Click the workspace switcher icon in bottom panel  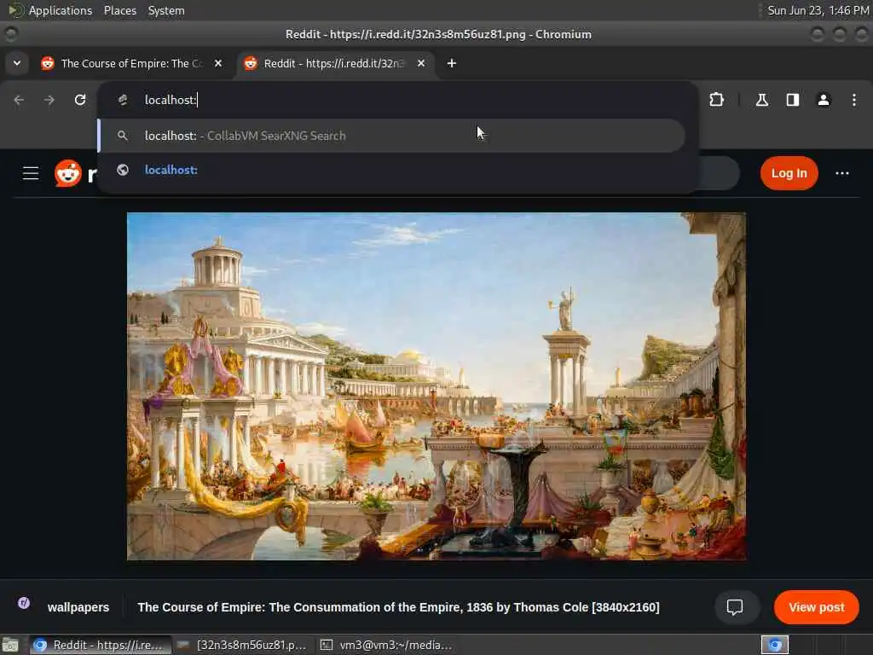coord(774,645)
